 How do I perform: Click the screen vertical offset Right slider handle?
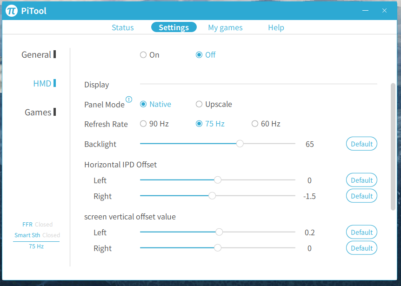click(218, 248)
